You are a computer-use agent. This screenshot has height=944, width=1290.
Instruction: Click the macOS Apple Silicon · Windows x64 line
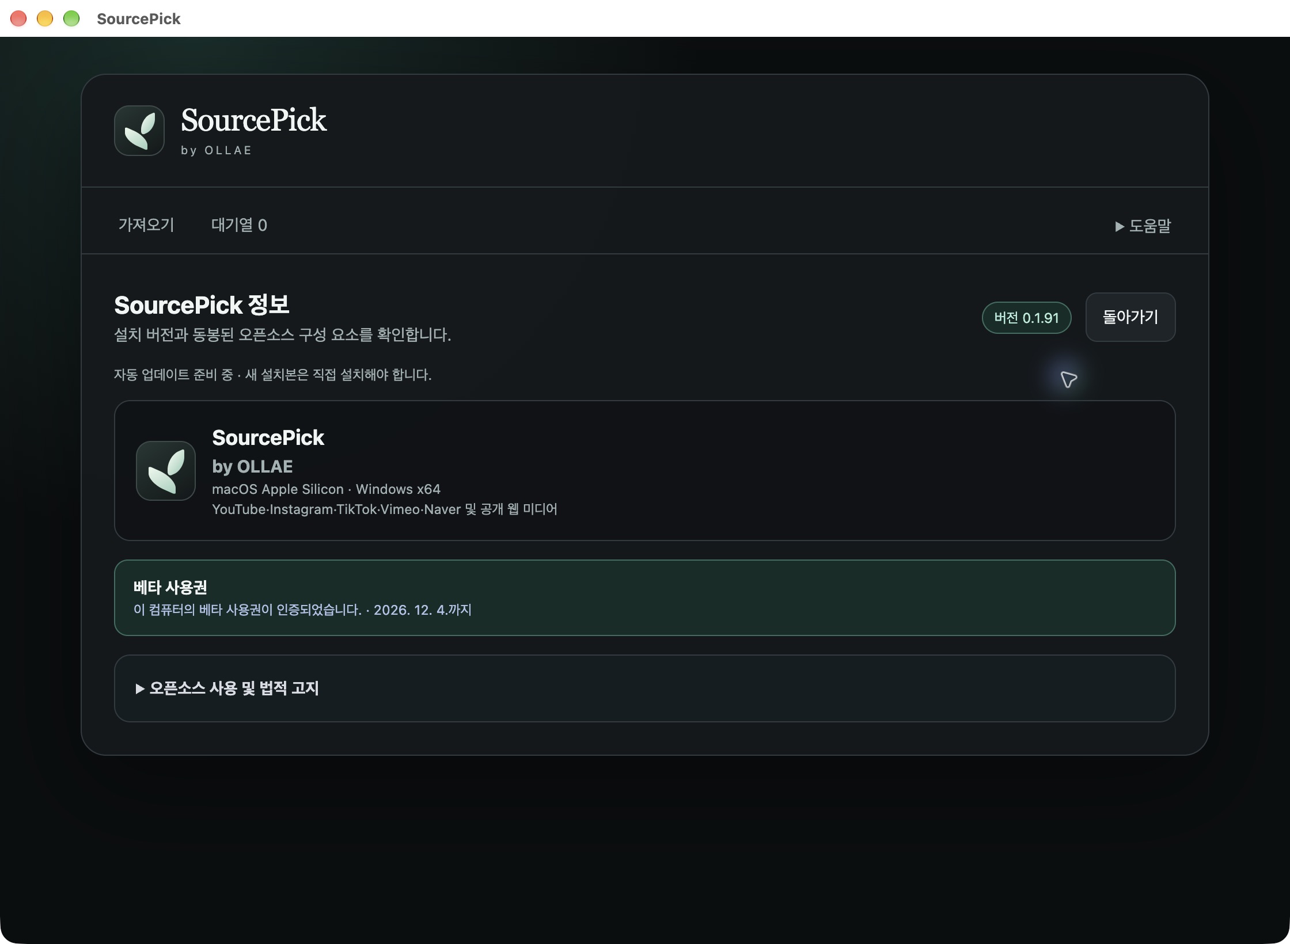tap(326, 489)
